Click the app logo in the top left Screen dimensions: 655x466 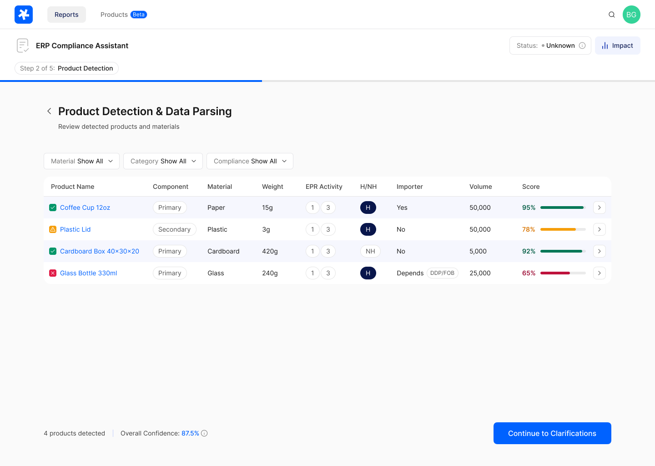click(x=23, y=14)
